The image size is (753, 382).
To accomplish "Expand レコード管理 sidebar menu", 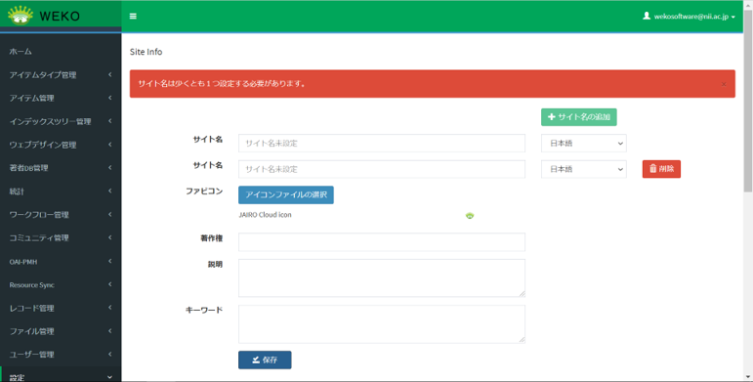I will [x=61, y=308].
